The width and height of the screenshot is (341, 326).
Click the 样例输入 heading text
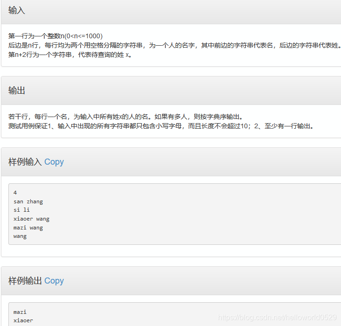pyautogui.click(x=25, y=162)
